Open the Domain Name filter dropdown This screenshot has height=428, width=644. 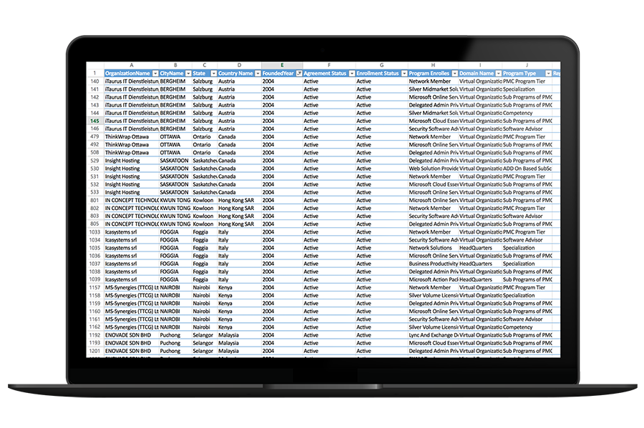coord(498,74)
